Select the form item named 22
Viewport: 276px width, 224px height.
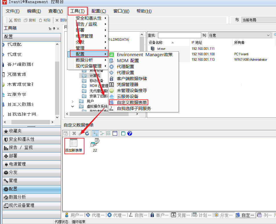95,145
